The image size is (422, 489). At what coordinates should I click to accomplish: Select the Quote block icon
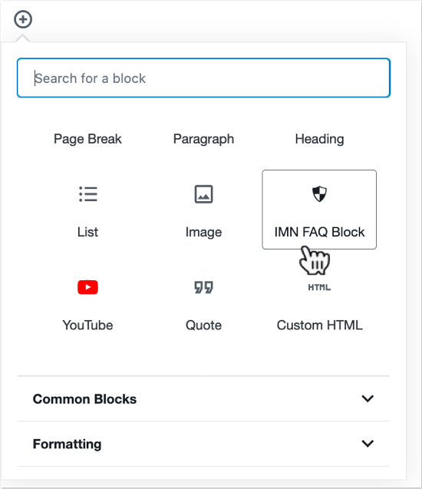tap(203, 287)
